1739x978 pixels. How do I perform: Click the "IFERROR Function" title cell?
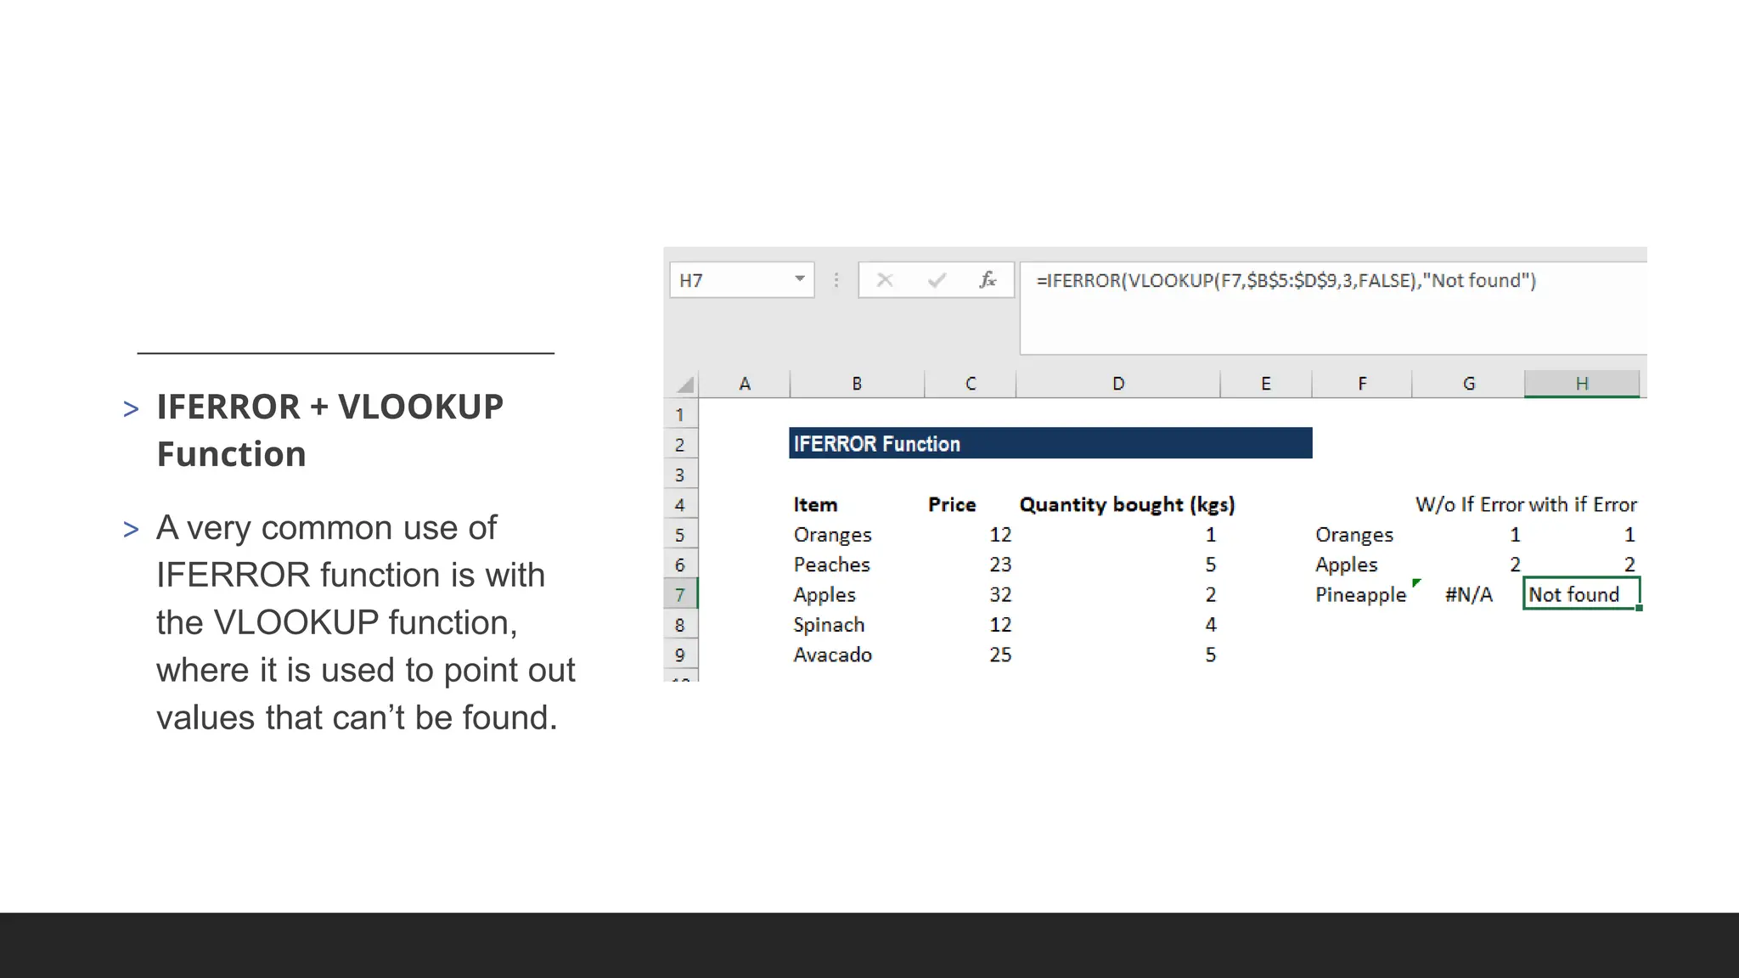(x=1050, y=443)
